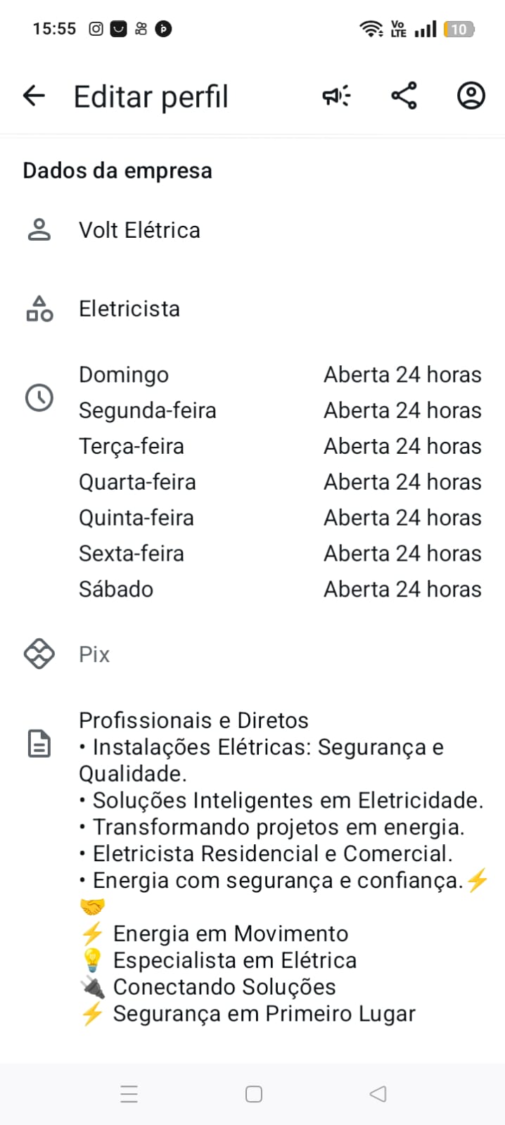
Task: Tap the Pix diamond icon
Action: click(x=39, y=654)
